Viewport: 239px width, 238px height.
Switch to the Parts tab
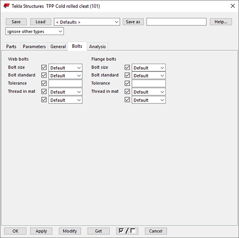coord(11,46)
